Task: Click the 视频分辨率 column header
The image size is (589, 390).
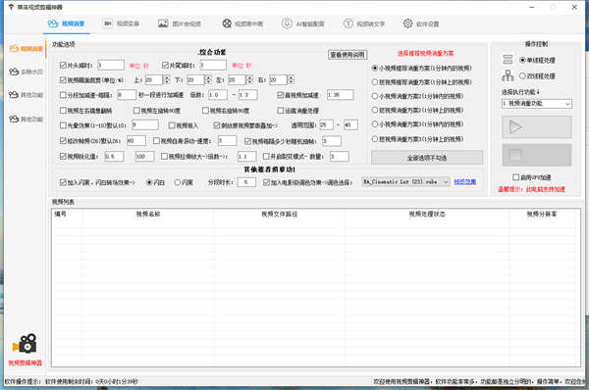Action: click(x=542, y=215)
